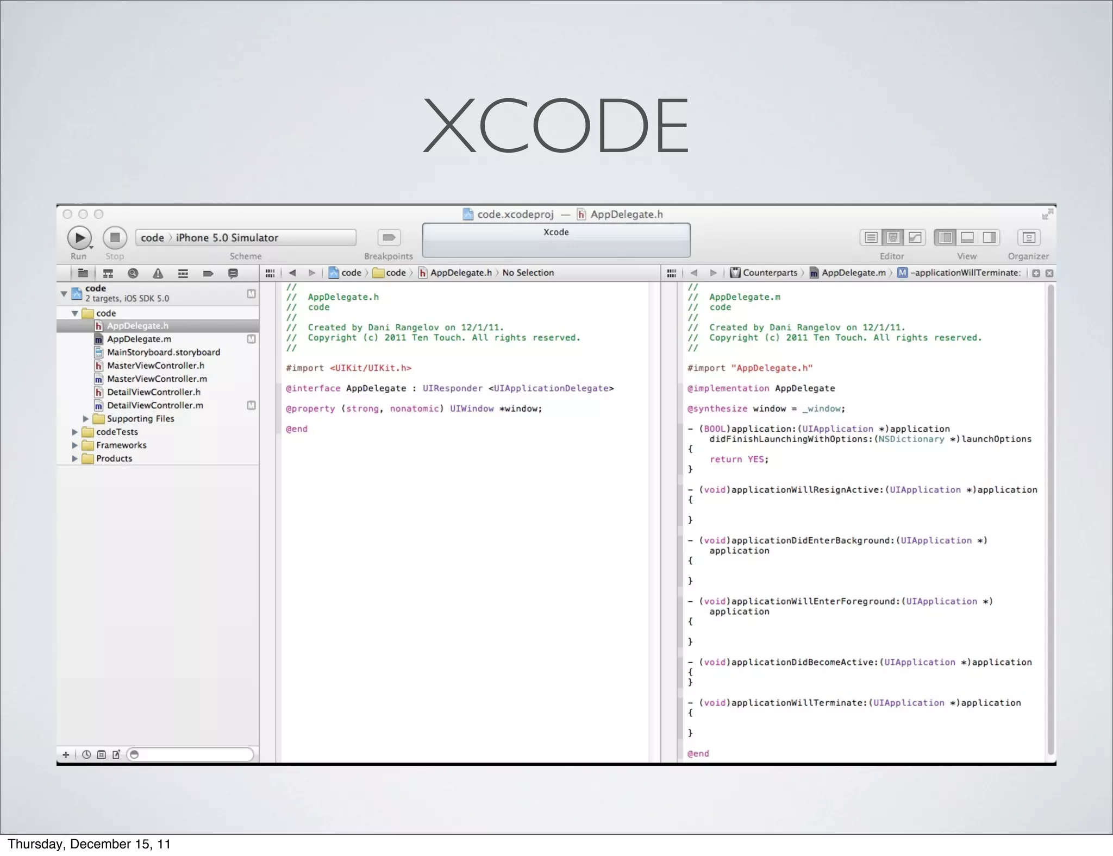Open MainStoryboard.storyboard file

(x=158, y=353)
